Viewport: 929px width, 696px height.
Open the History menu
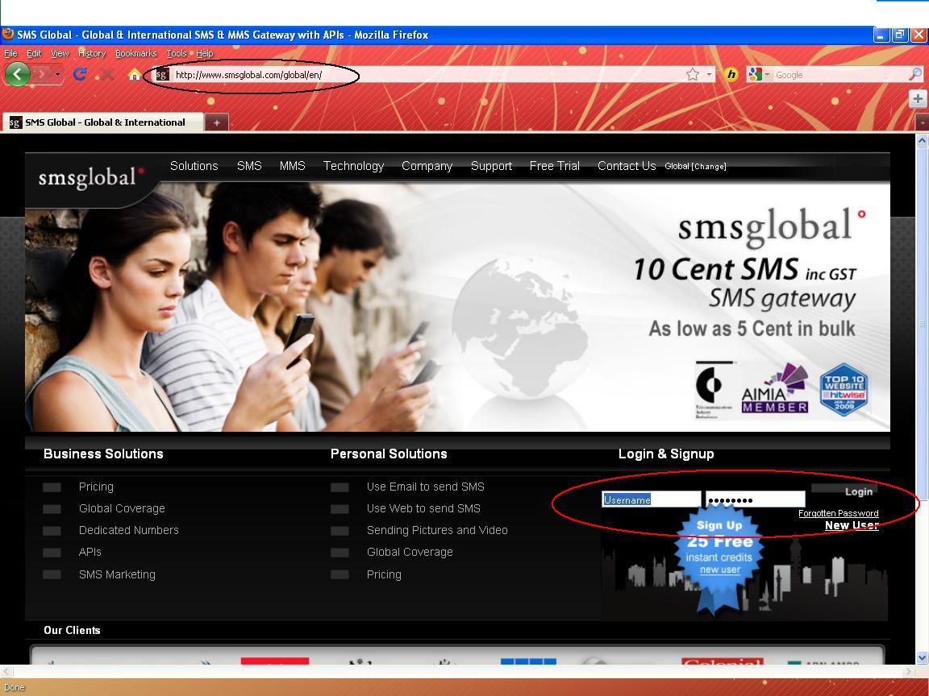92,53
